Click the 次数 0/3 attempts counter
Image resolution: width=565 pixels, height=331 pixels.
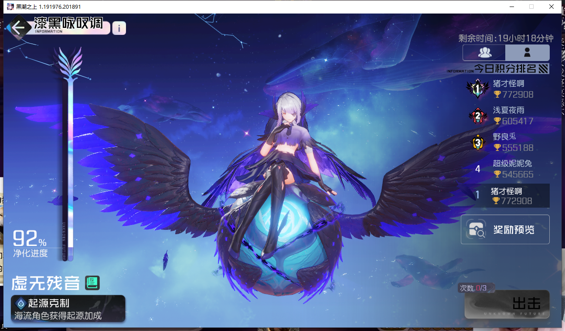point(474,288)
